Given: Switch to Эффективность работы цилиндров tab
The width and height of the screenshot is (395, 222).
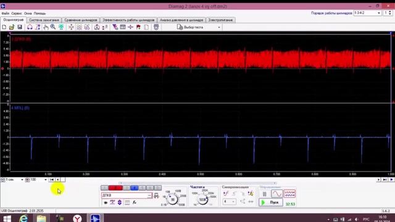Looking at the screenshot, I should 128,20.
